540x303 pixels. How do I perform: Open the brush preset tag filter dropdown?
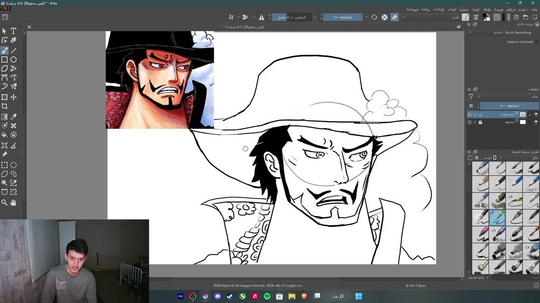point(519,158)
